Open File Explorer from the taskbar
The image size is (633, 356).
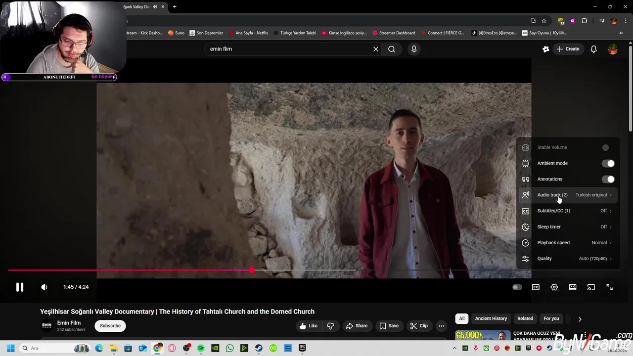tap(113, 348)
